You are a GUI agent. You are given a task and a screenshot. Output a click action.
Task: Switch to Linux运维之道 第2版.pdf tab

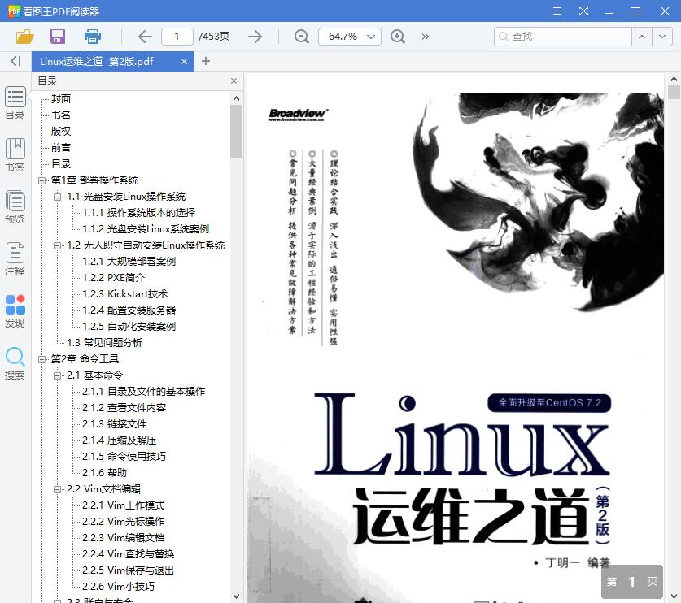pos(113,61)
